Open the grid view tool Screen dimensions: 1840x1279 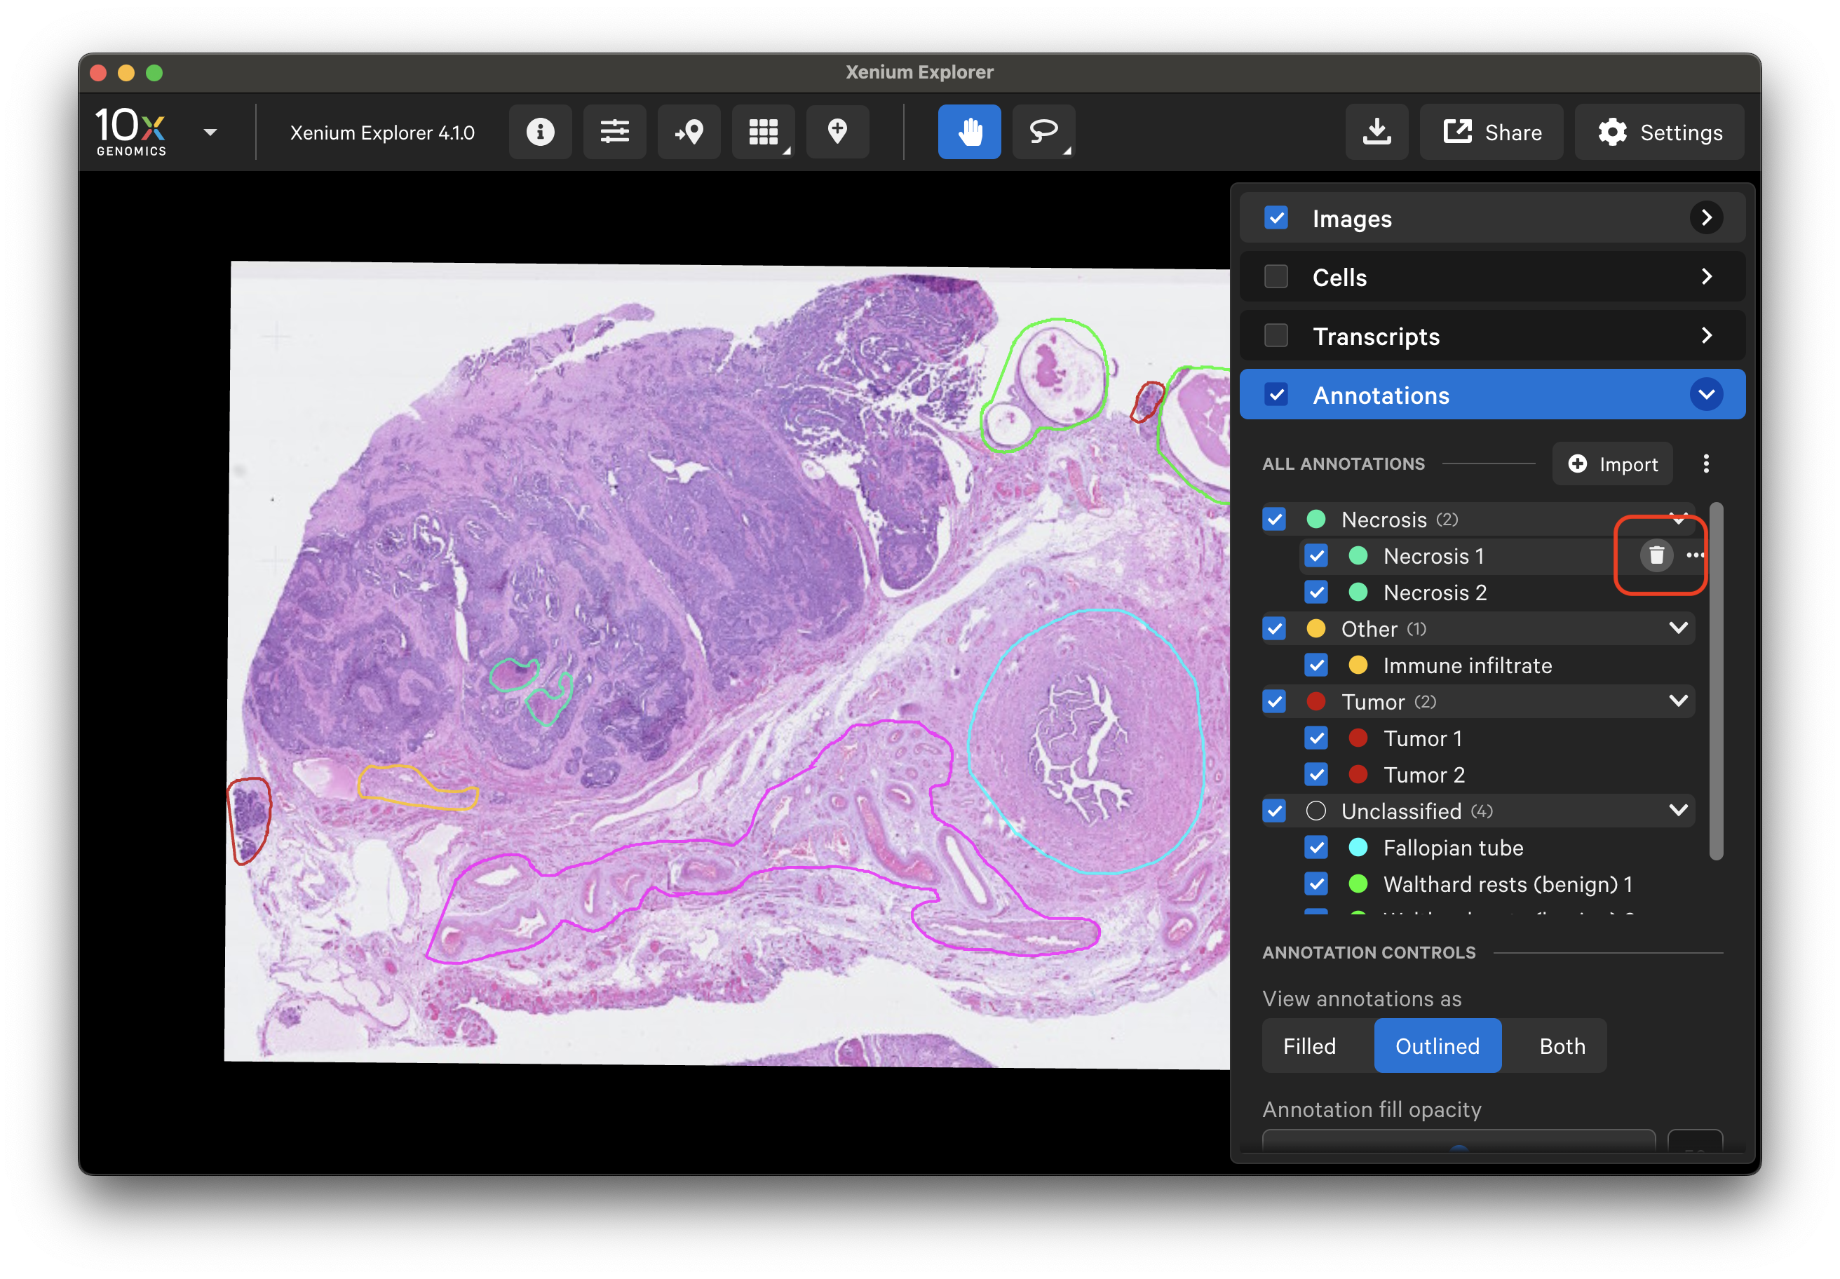763,131
